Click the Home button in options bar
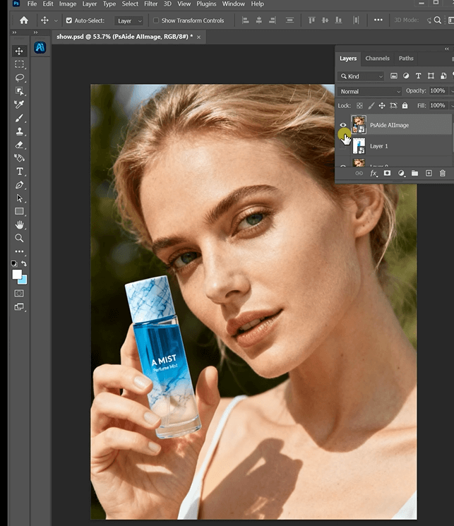This screenshot has height=526, width=454. [24, 20]
